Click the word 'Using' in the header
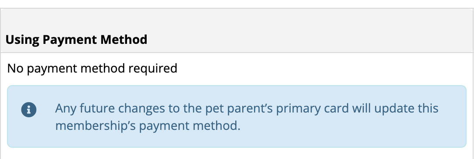 click(x=22, y=40)
